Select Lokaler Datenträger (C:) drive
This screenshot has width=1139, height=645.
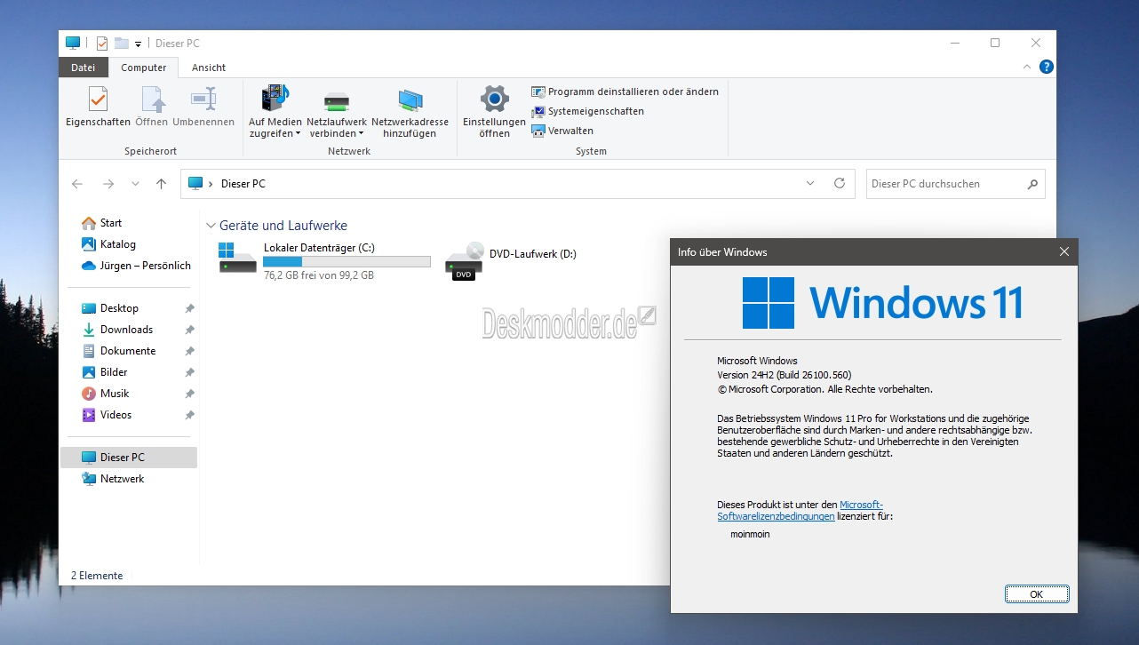237,259
